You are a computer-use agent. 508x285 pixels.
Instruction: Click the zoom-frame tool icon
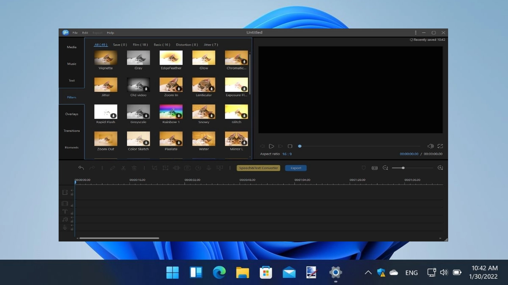(165, 168)
